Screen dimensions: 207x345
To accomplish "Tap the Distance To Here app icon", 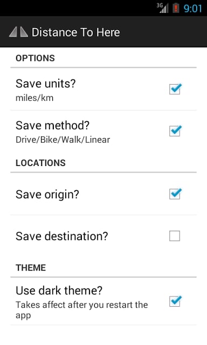I will click(x=18, y=32).
